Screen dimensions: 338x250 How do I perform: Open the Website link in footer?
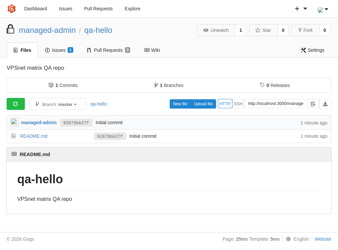323,239
